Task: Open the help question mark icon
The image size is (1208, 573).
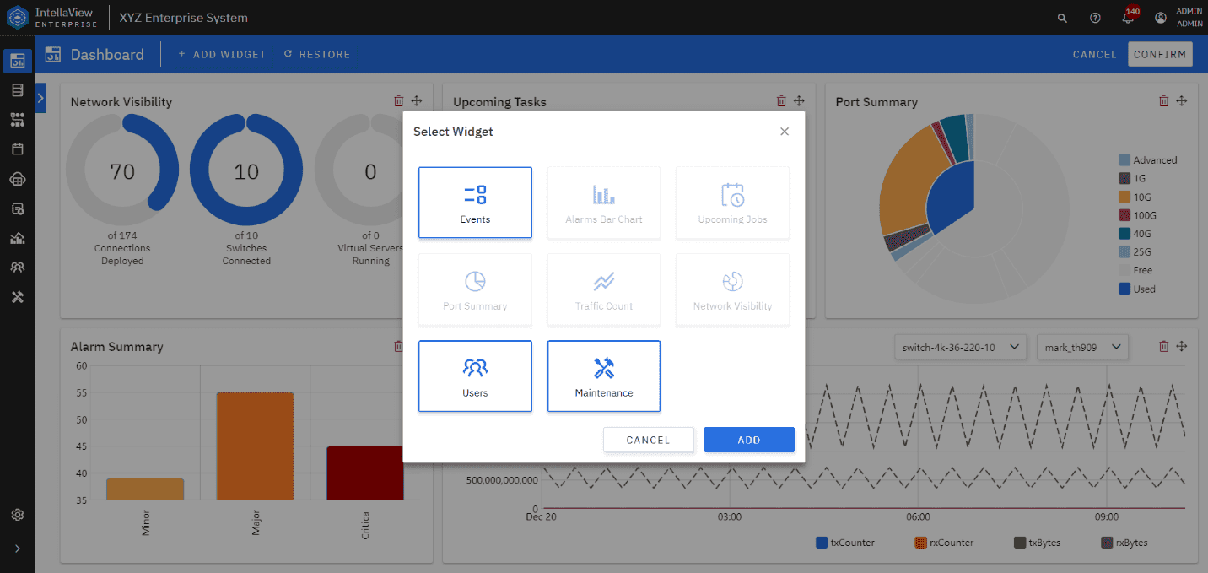Action: point(1095,18)
